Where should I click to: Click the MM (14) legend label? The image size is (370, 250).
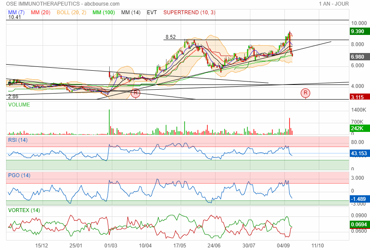click(x=131, y=12)
